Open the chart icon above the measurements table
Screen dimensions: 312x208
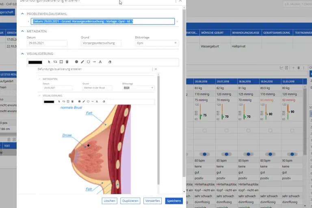(282, 68)
